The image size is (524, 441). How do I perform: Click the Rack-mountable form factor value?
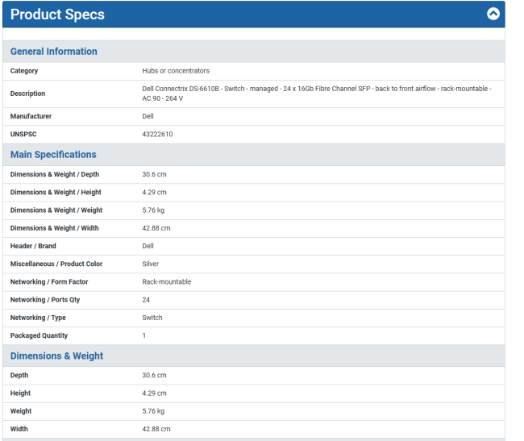pos(167,282)
